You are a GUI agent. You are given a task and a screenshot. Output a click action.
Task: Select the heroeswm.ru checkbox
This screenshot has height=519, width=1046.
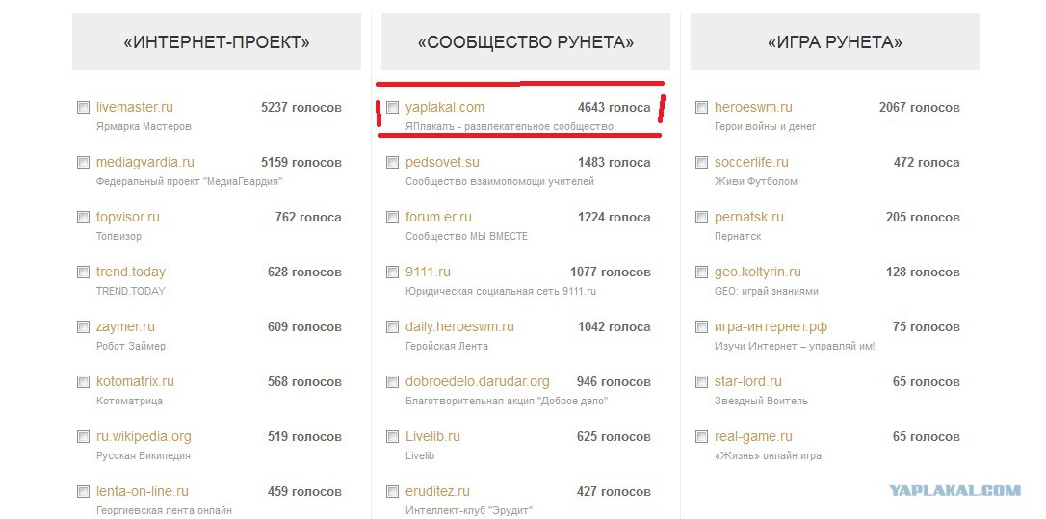tap(701, 108)
